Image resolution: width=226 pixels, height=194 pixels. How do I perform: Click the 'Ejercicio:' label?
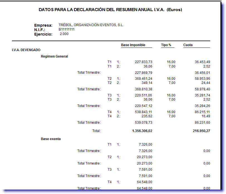(x=43, y=34)
